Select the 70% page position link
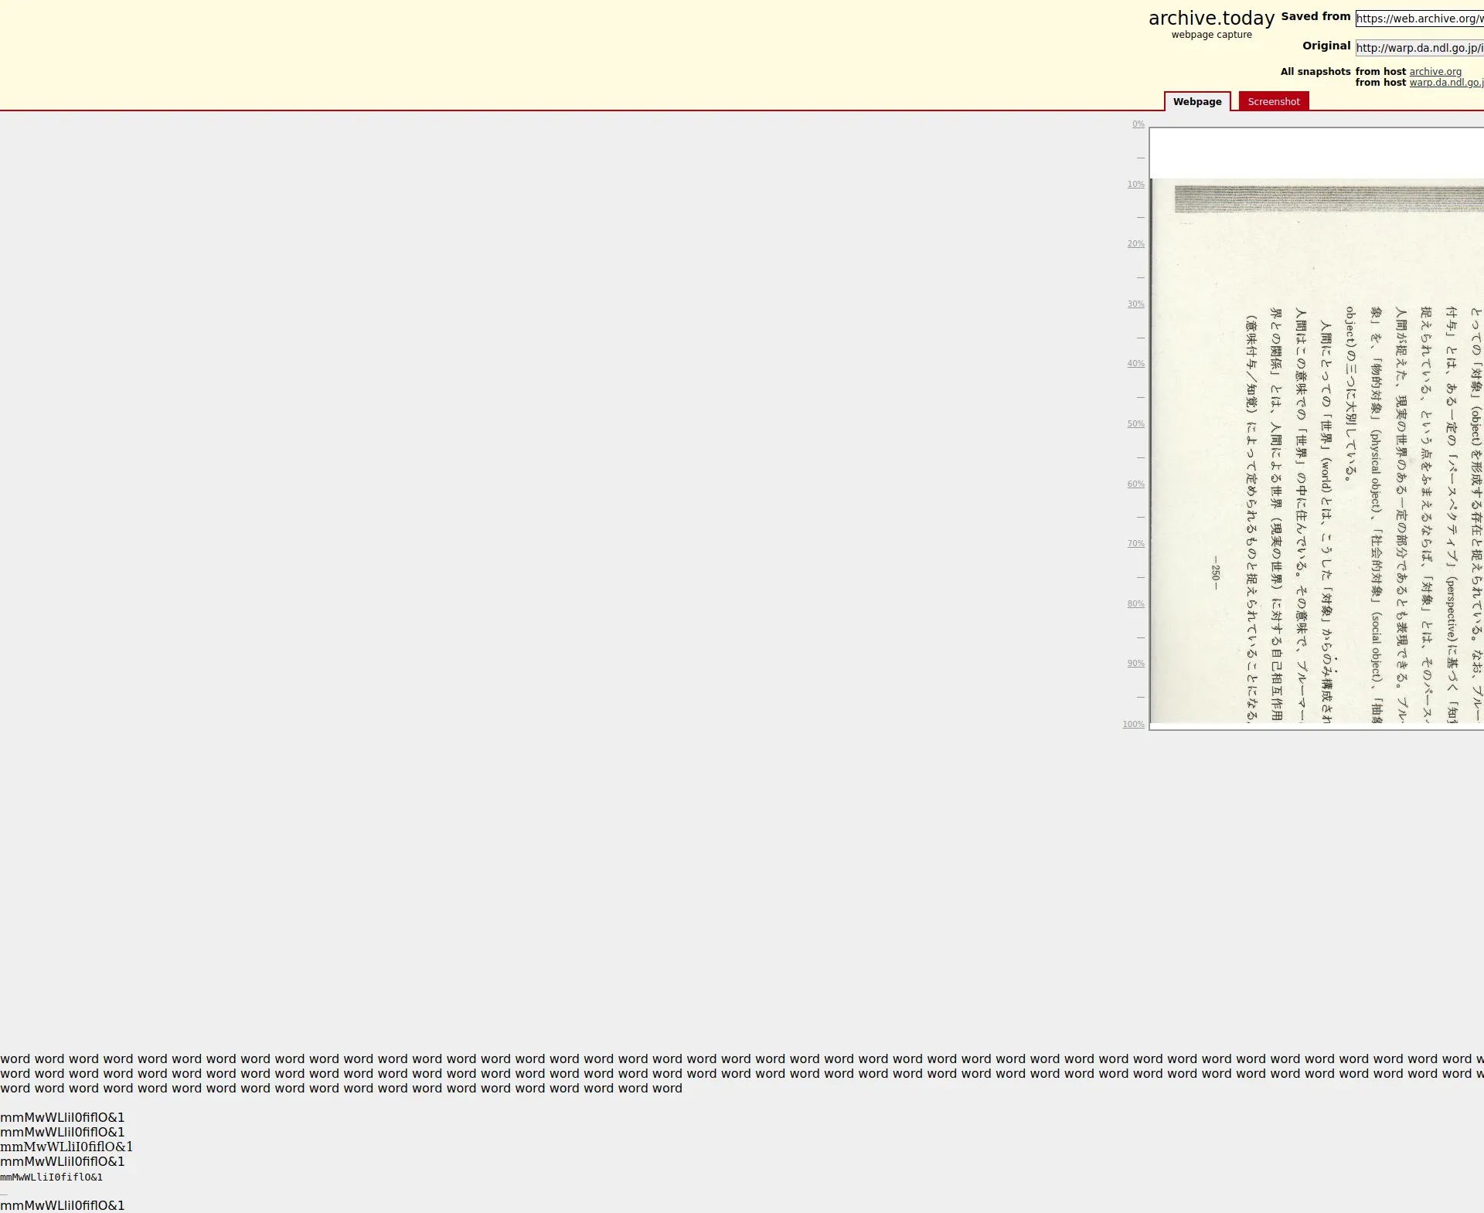Screen dimensions: 1484x1213 pyautogui.click(x=1135, y=544)
